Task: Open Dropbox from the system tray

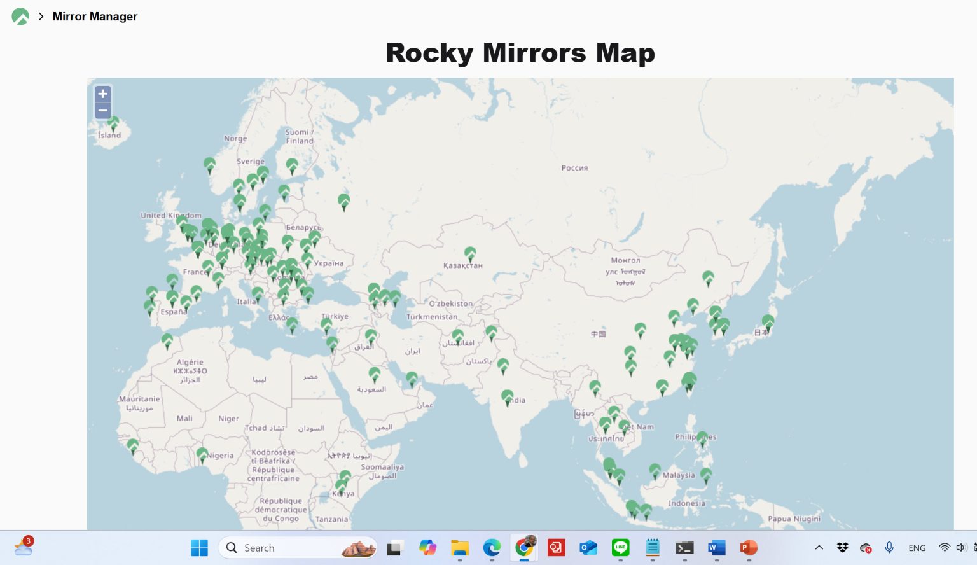Action: [842, 547]
